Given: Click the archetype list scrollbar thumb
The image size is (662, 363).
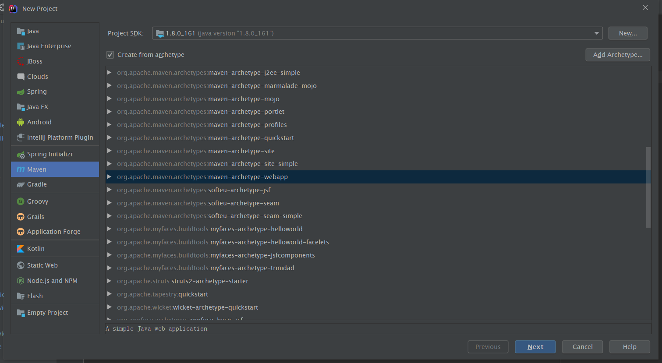Looking at the screenshot, I should point(648,187).
